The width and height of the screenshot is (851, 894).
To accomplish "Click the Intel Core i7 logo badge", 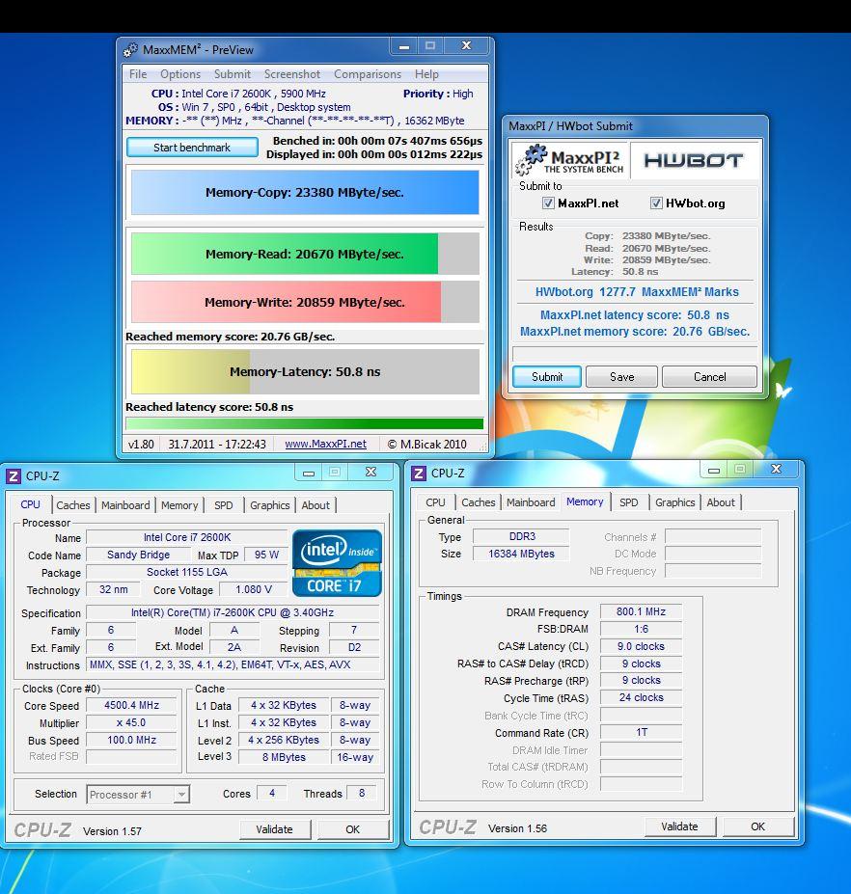I will pyautogui.click(x=337, y=563).
